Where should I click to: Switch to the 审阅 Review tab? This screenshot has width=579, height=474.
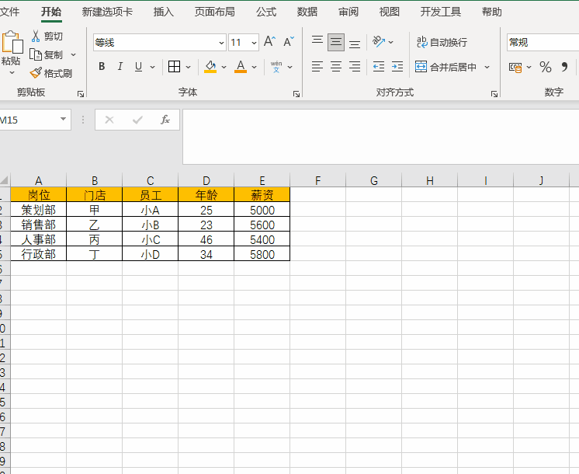pyautogui.click(x=348, y=12)
